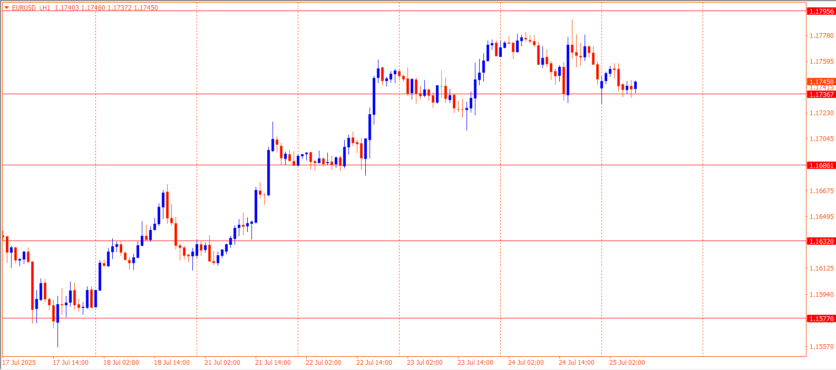Click the 17 Jul 14:00 time label

(x=71, y=363)
